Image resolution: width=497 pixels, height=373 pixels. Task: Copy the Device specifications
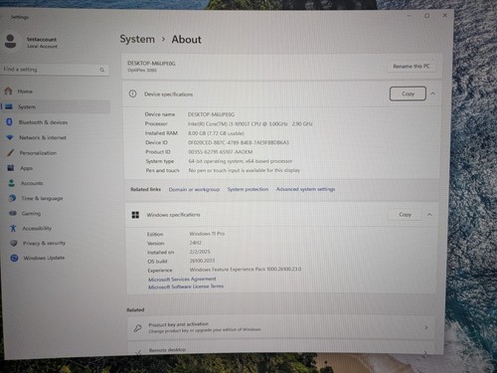pos(408,93)
